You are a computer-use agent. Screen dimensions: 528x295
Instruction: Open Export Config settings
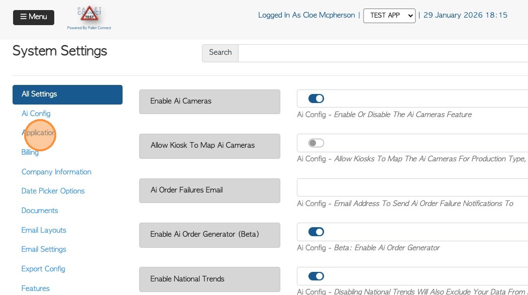[43, 269]
